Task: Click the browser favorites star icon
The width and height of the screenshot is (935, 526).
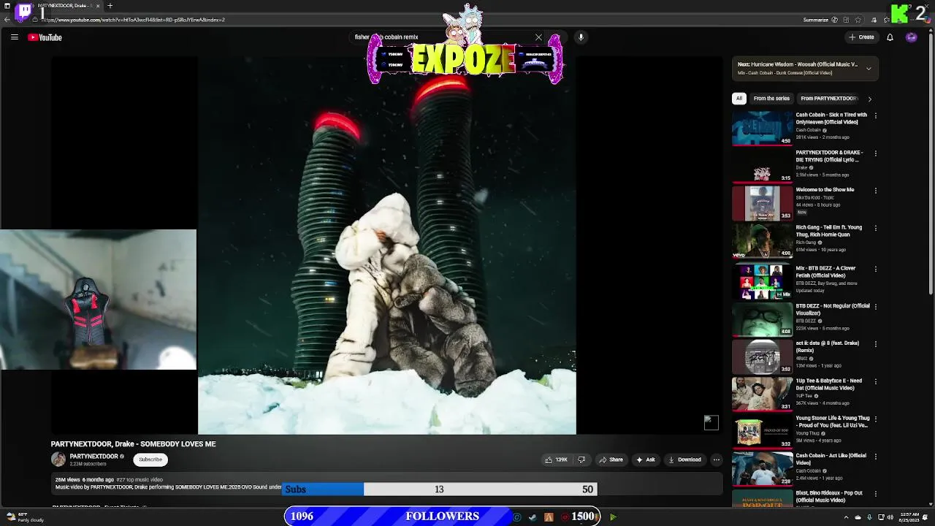Action: 858,20
